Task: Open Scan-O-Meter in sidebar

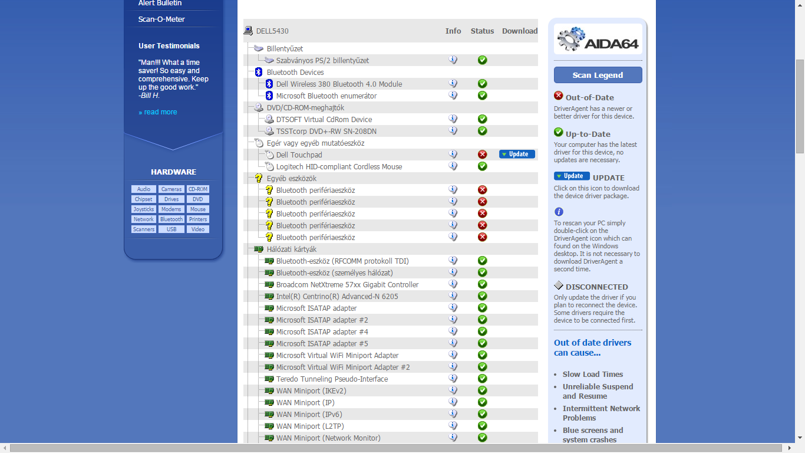Action: 161,19
